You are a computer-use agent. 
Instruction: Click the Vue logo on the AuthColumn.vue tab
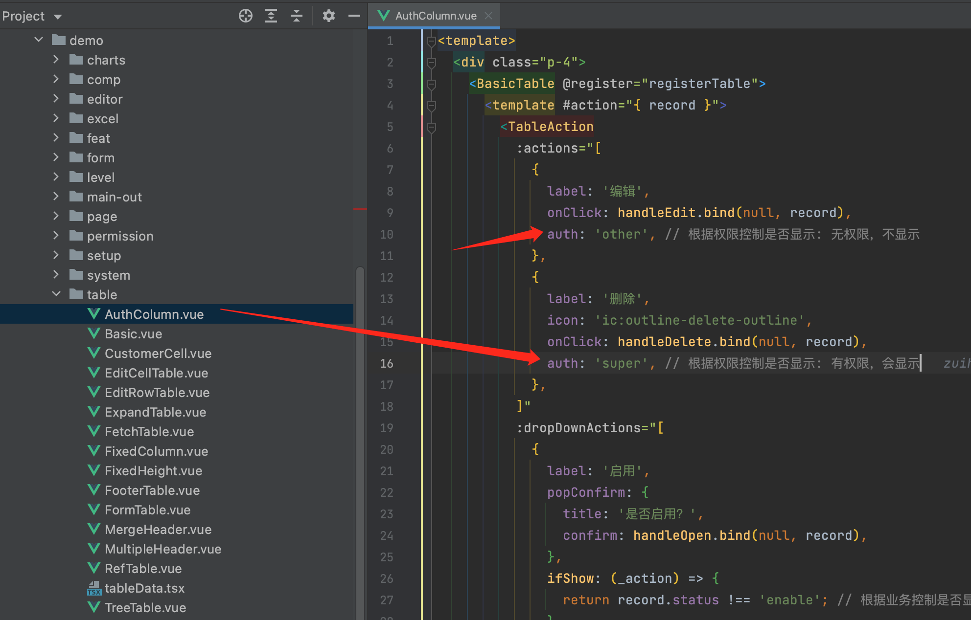pos(384,15)
